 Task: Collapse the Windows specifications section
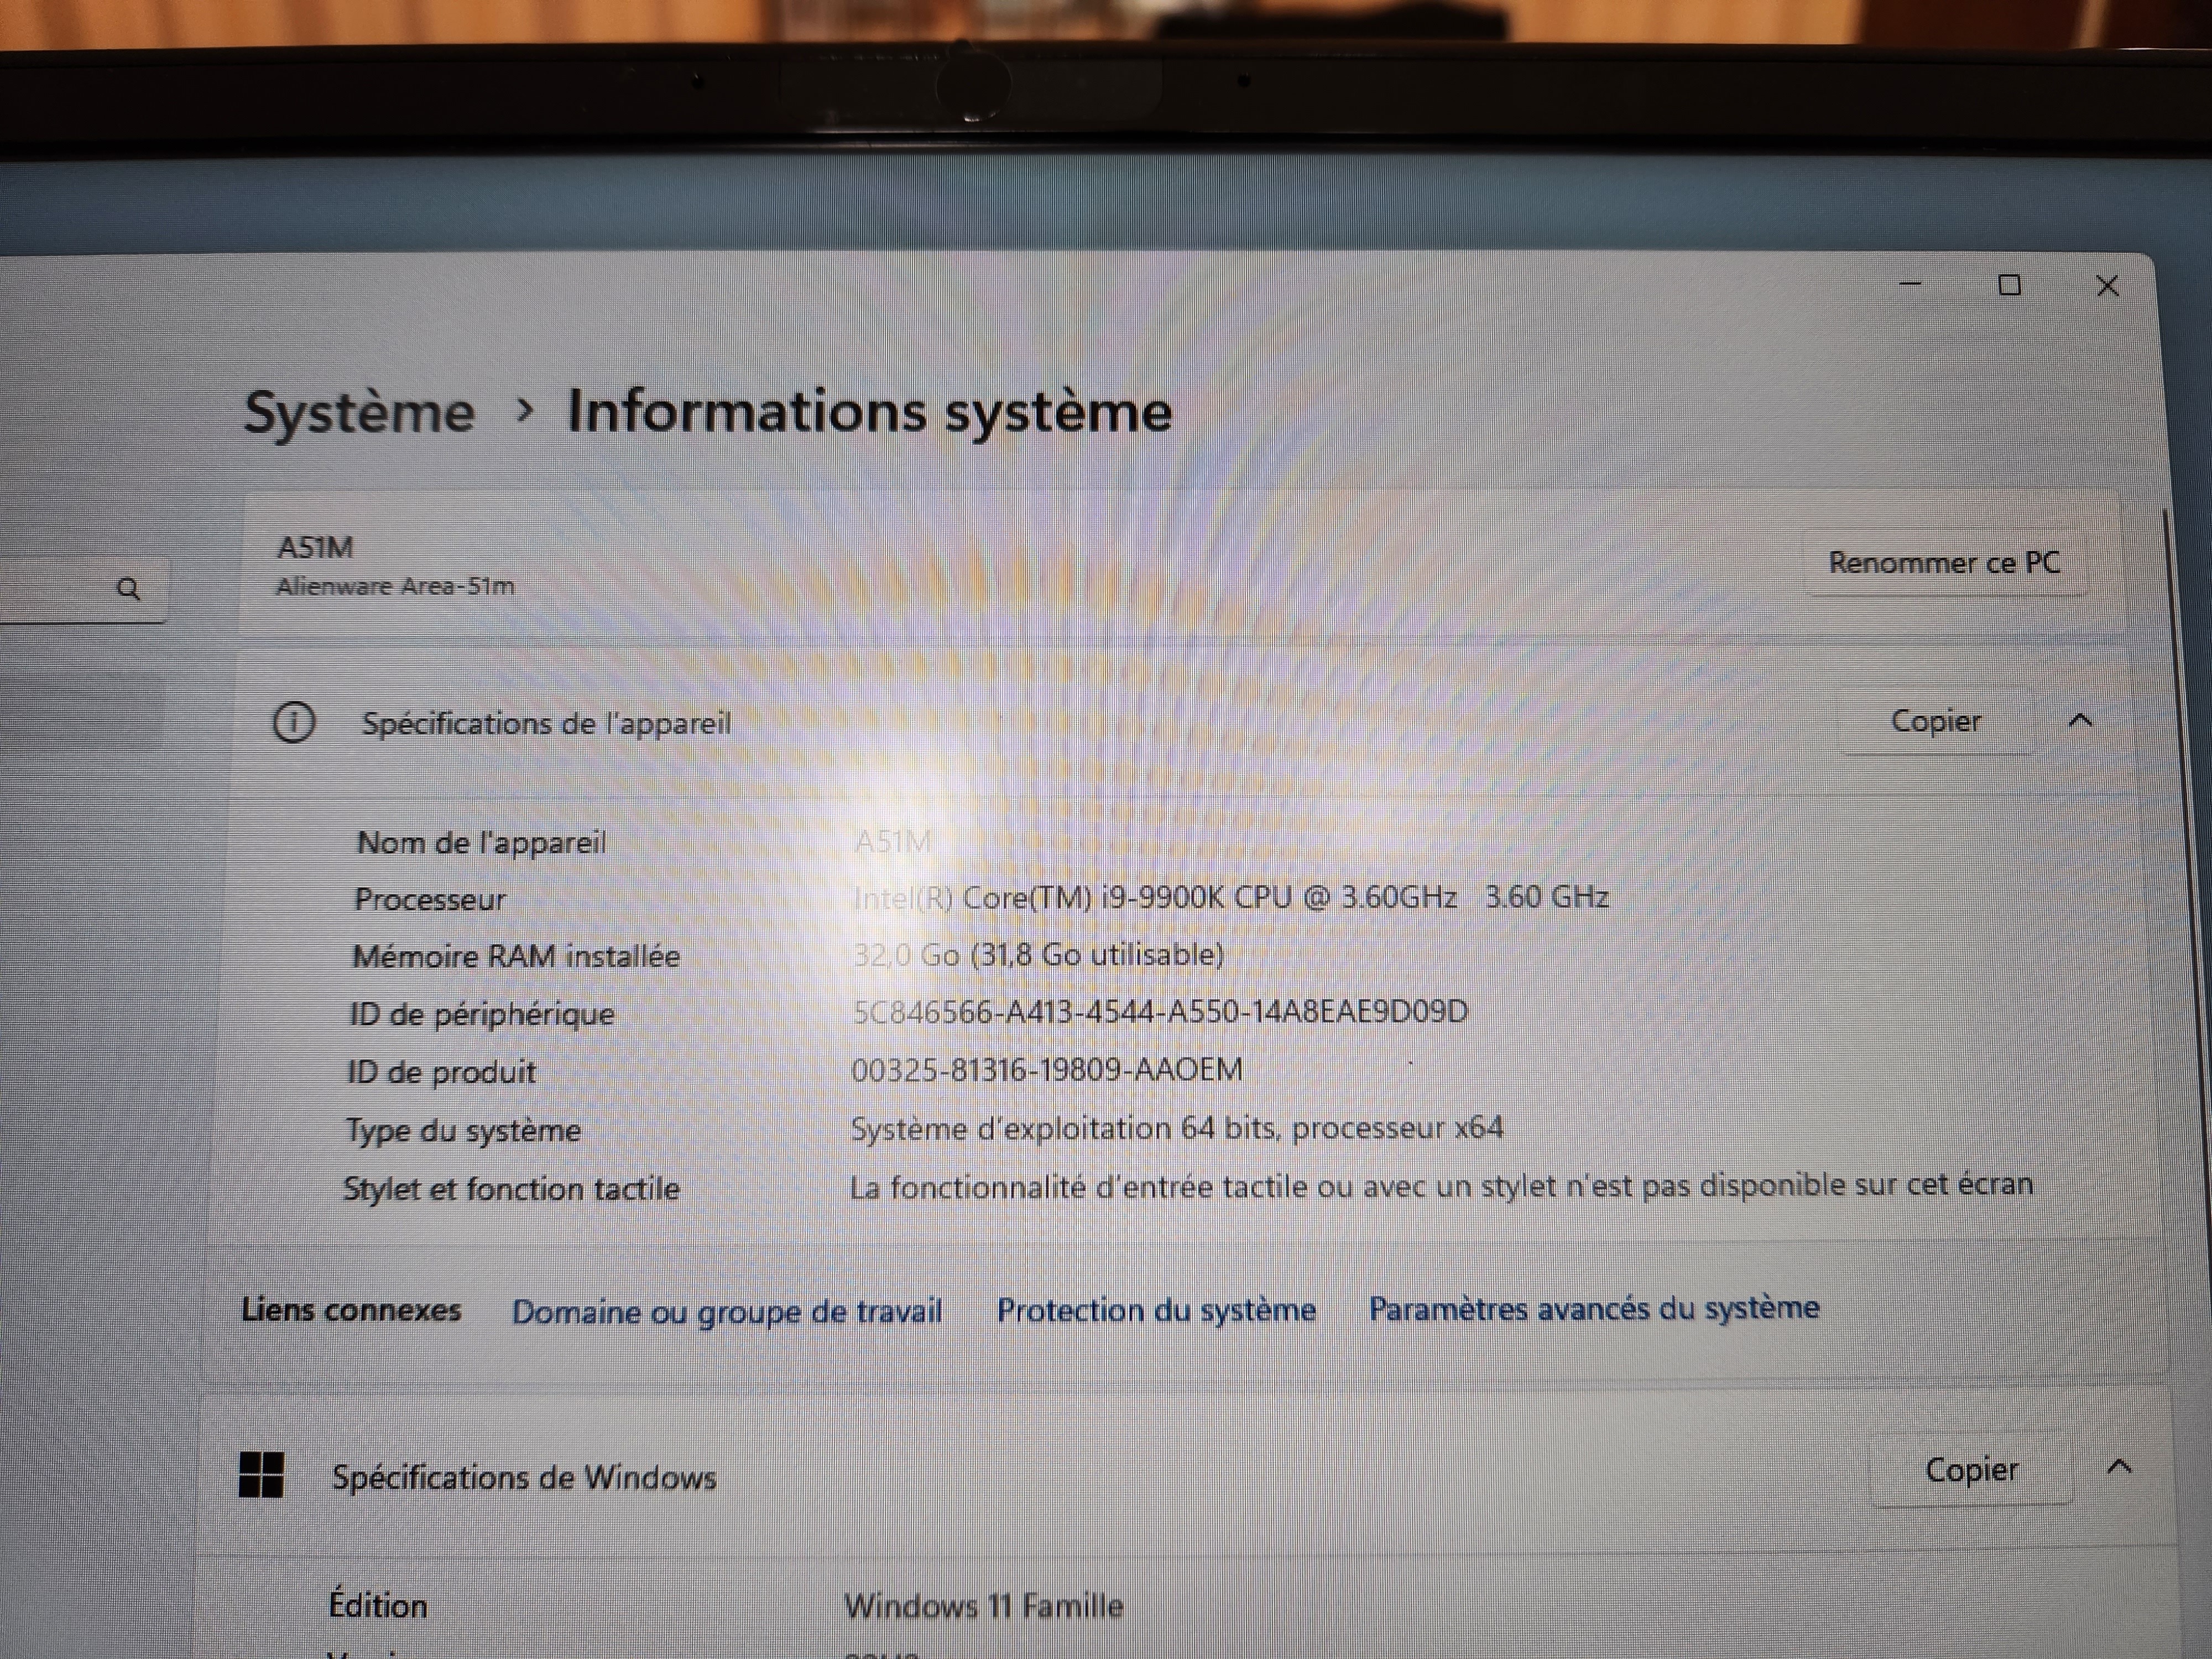pos(2118,1467)
